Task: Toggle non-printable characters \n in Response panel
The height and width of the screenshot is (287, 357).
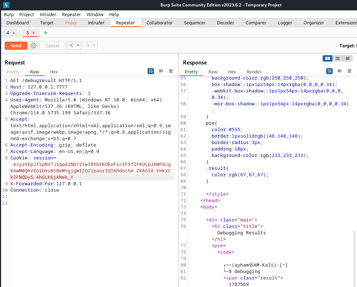Action: pyautogui.click(x=339, y=71)
